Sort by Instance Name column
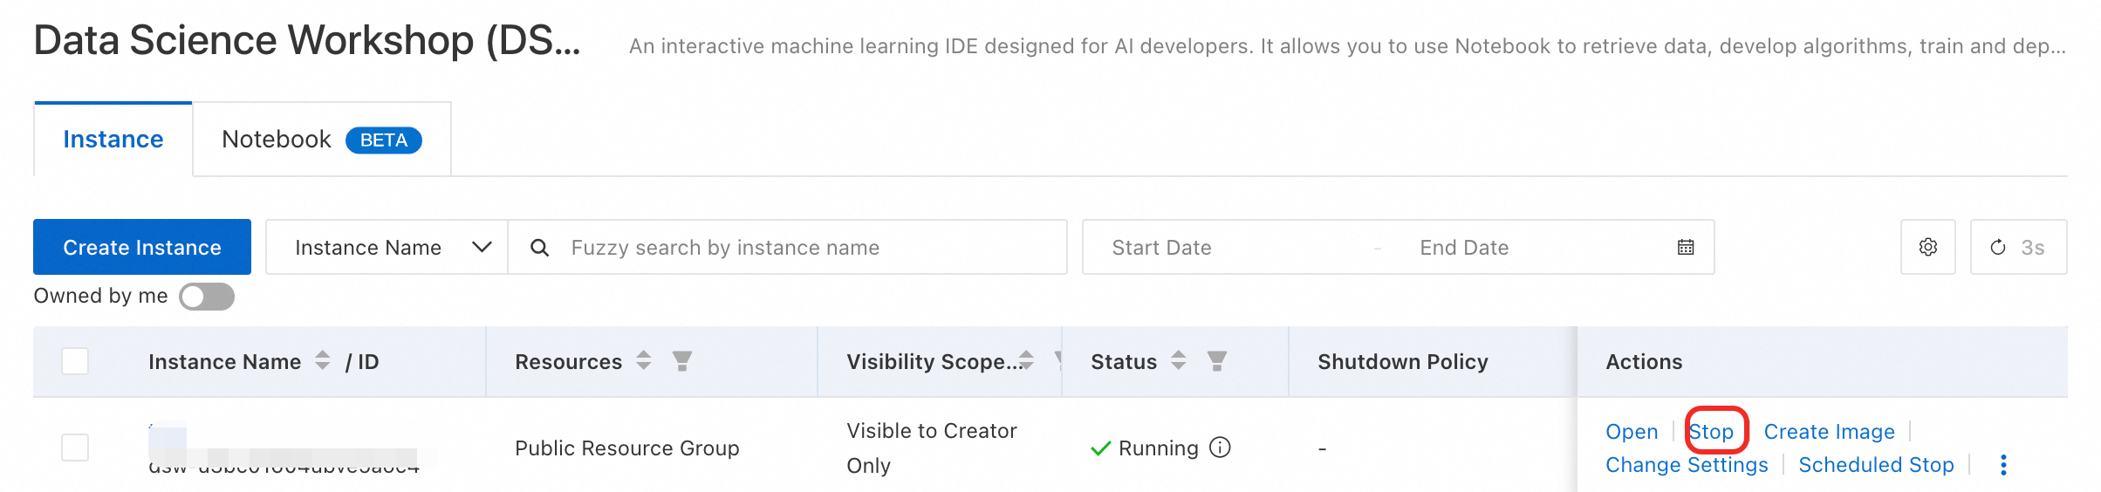 click(323, 361)
